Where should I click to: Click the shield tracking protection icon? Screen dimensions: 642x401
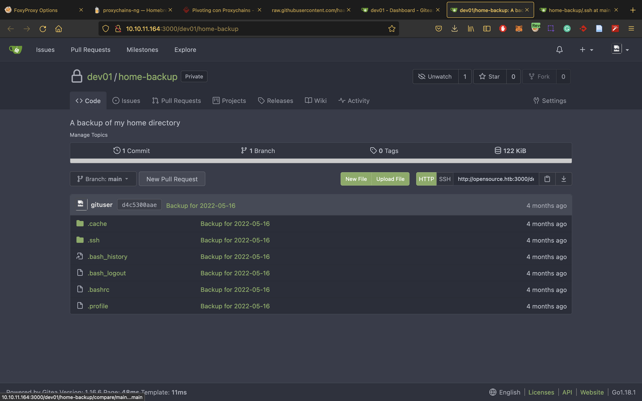(106, 29)
